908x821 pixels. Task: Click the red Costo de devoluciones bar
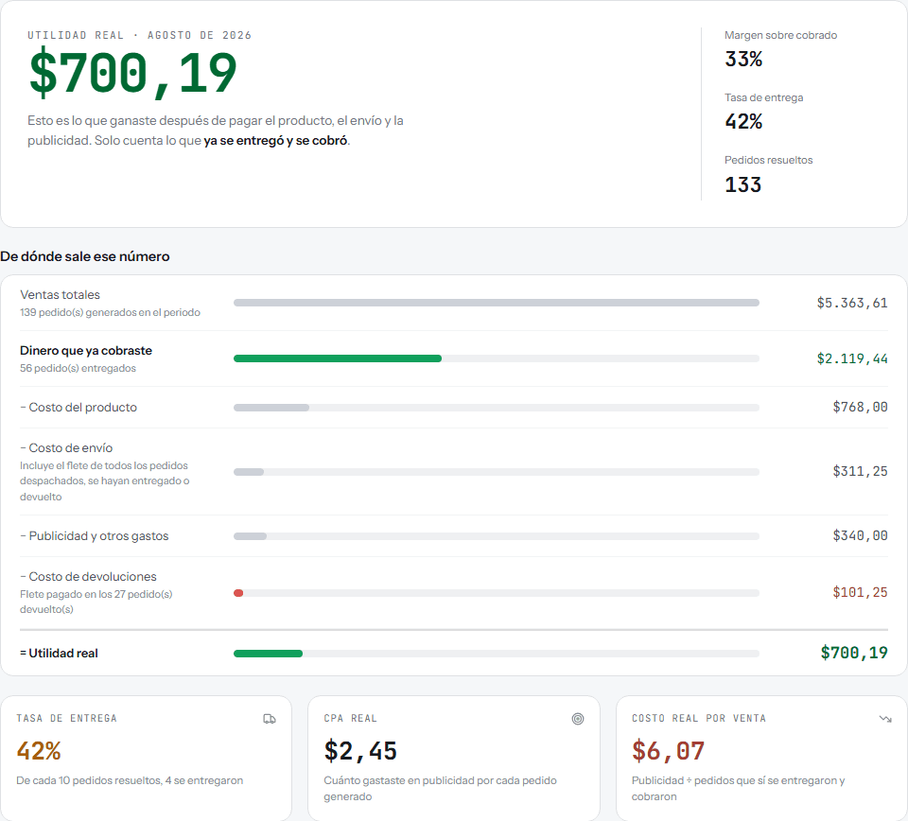238,593
